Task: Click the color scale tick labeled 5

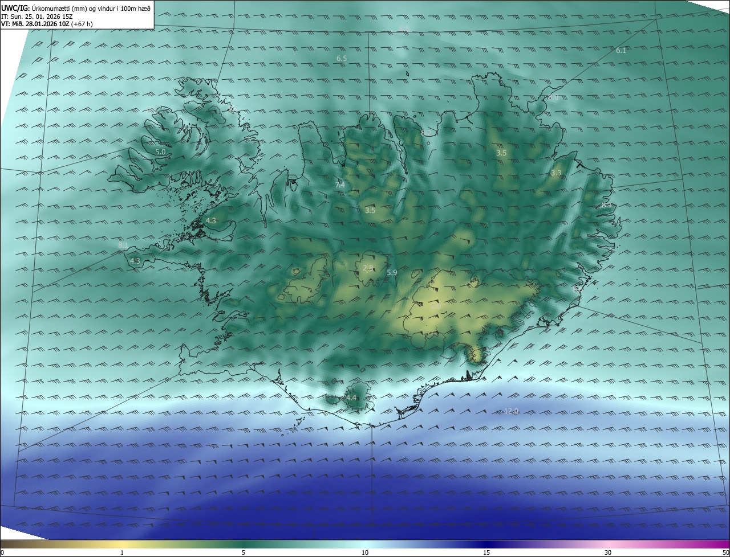Action: 244,553
